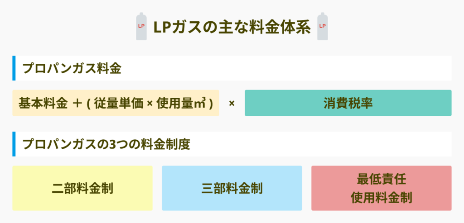The height and width of the screenshot is (223, 464).
Task: Select the yellow 二部料金制 box
Action: click(x=82, y=188)
